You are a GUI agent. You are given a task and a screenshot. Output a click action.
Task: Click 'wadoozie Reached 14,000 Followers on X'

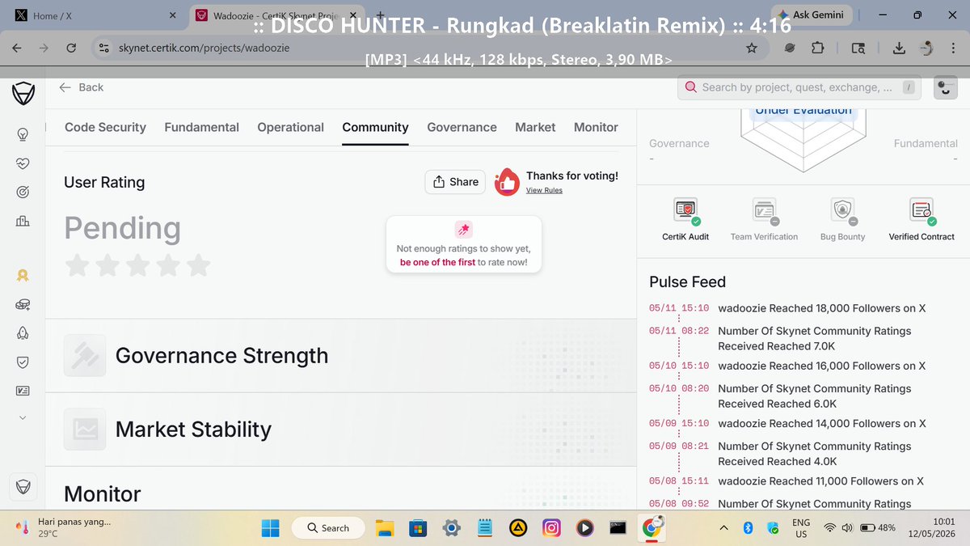[x=822, y=423]
